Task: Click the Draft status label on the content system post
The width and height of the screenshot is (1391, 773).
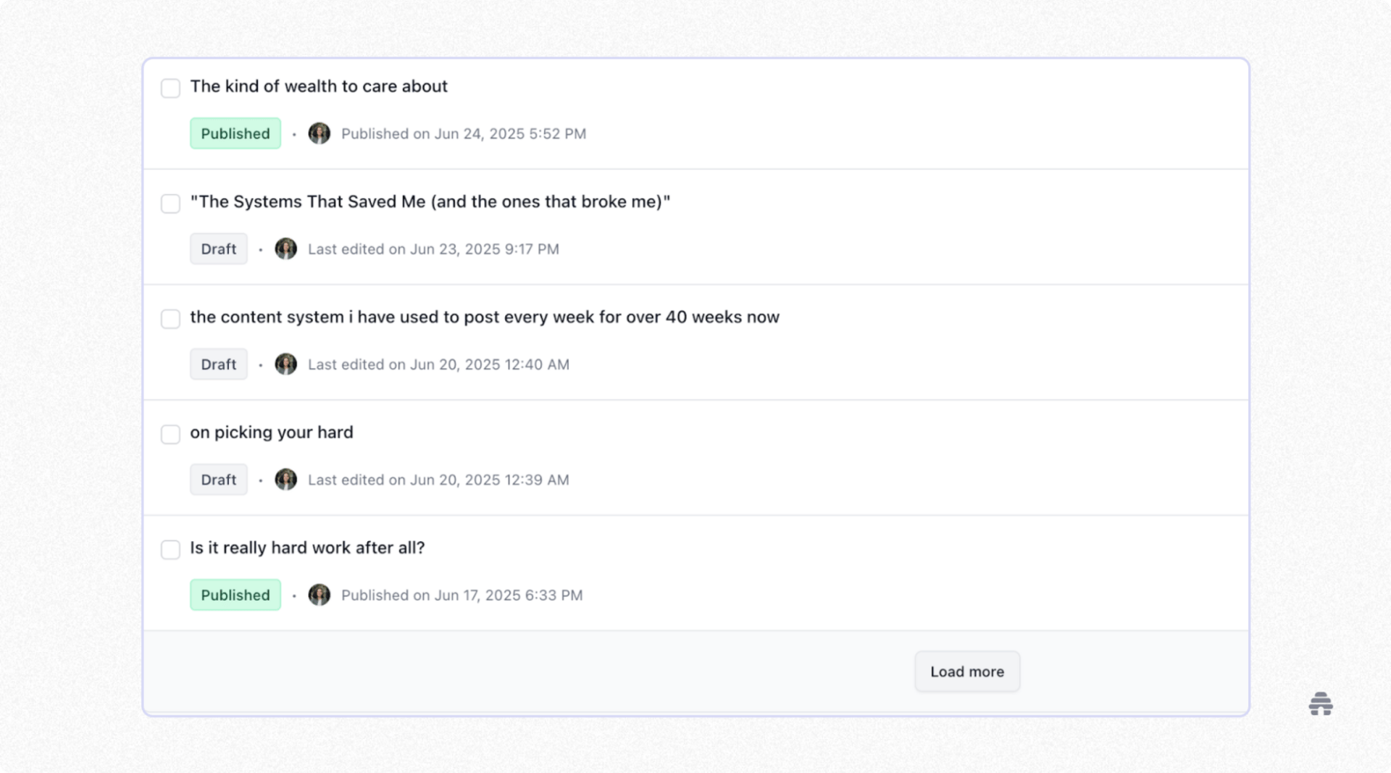Action: (x=218, y=364)
